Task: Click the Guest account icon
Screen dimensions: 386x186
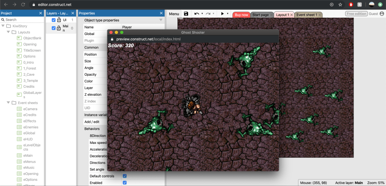Action: (381, 14)
